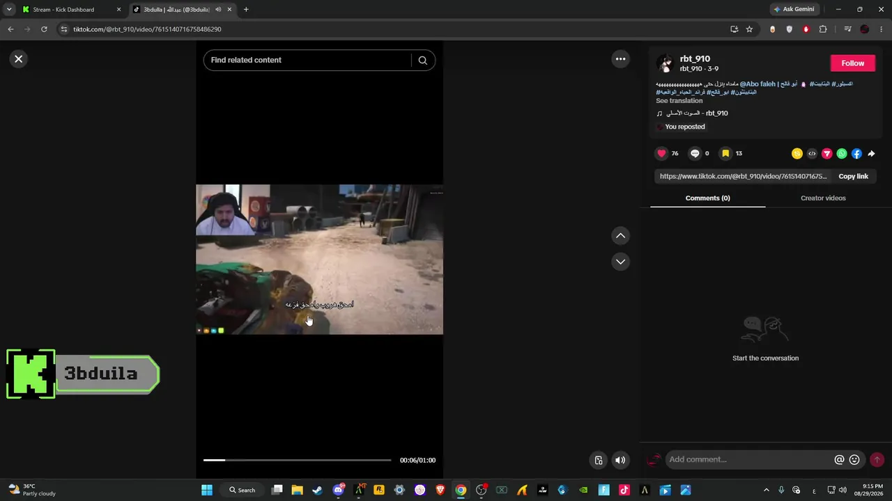Close the TikTok video viewer with X
This screenshot has height=501, width=892.
click(x=19, y=59)
